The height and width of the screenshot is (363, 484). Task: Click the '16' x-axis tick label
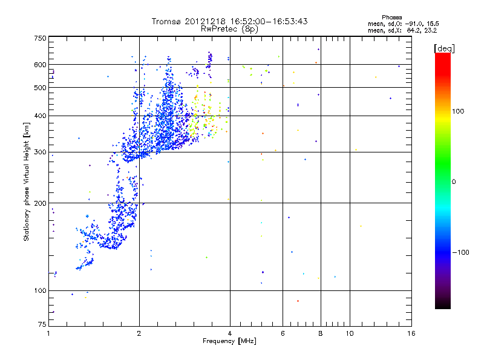[x=411, y=333]
